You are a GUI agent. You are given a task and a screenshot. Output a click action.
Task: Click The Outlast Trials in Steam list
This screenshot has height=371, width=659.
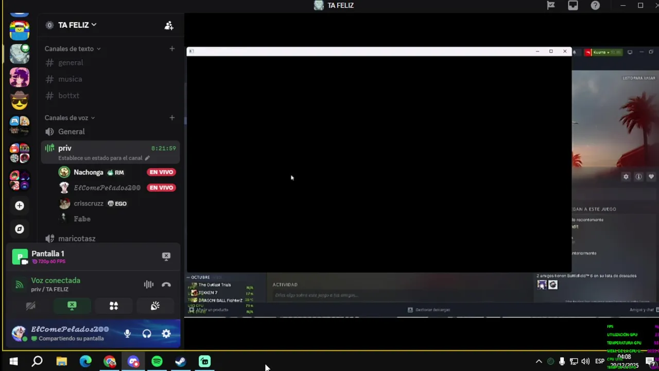[x=215, y=285]
